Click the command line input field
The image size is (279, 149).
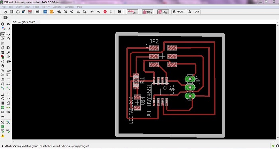158,22
